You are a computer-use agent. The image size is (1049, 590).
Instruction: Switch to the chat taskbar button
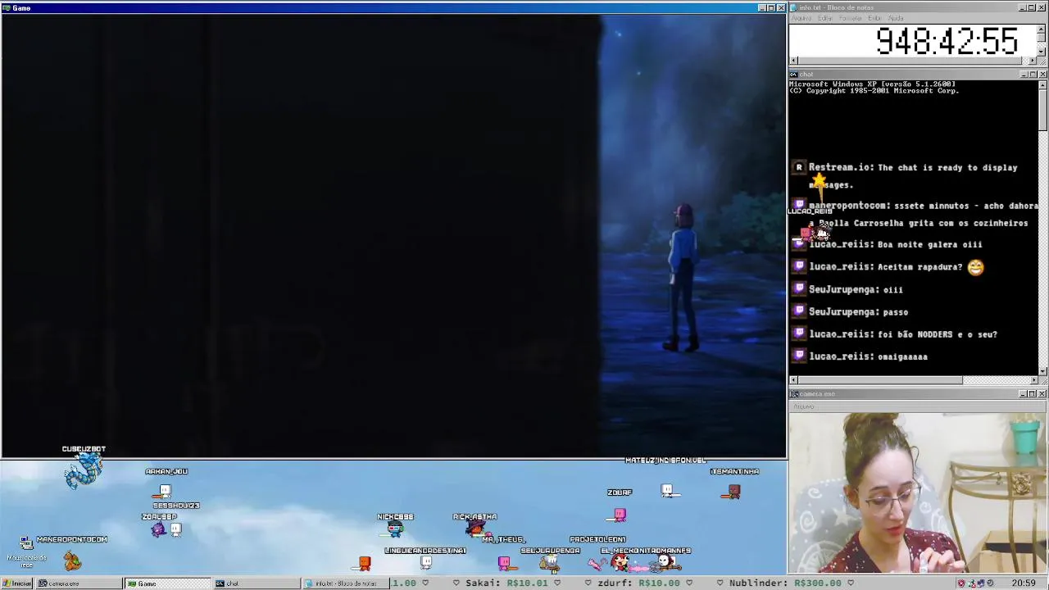[x=256, y=583]
